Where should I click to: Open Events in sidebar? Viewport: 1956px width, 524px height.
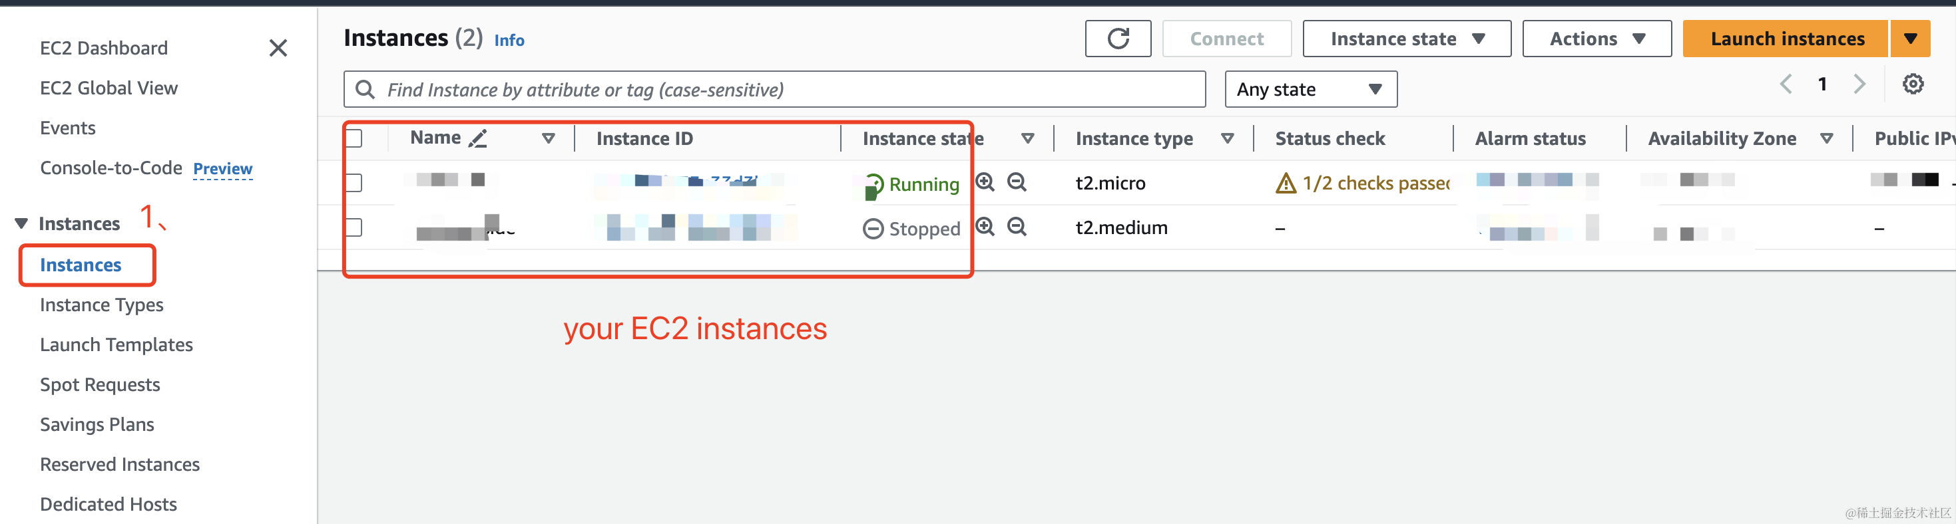coord(68,128)
